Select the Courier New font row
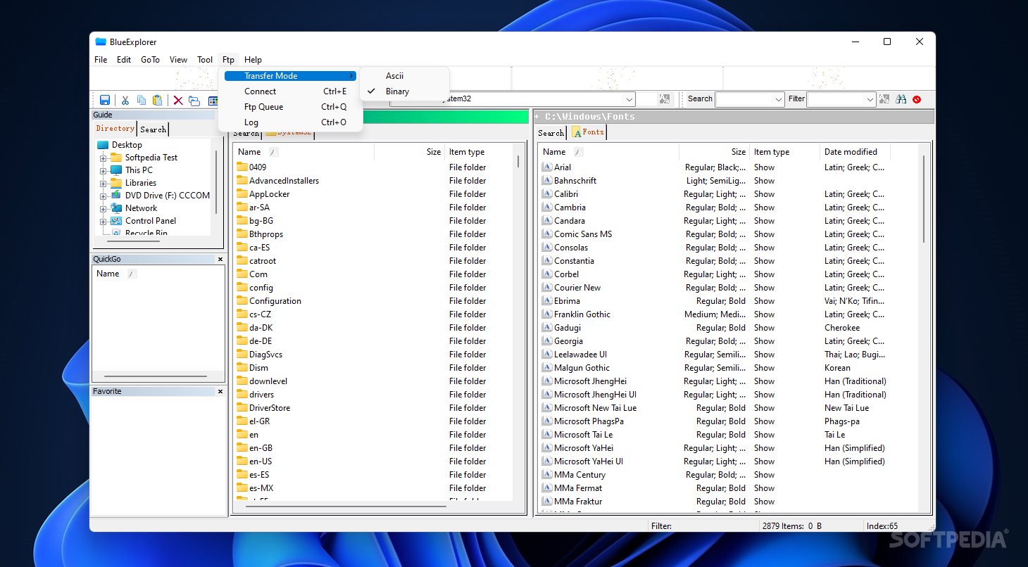Screen dimensions: 1028x567 (728, 288)
